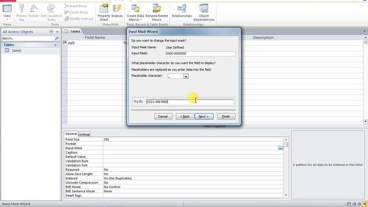Collapse the navigation pane with the chevron
The width and height of the screenshot is (368, 207).
(x=57, y=32)
